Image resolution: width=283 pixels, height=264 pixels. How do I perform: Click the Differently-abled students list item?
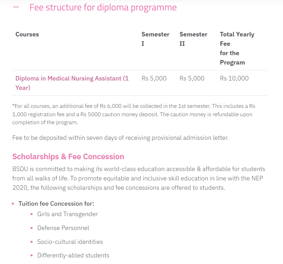[x=73, y=255]
